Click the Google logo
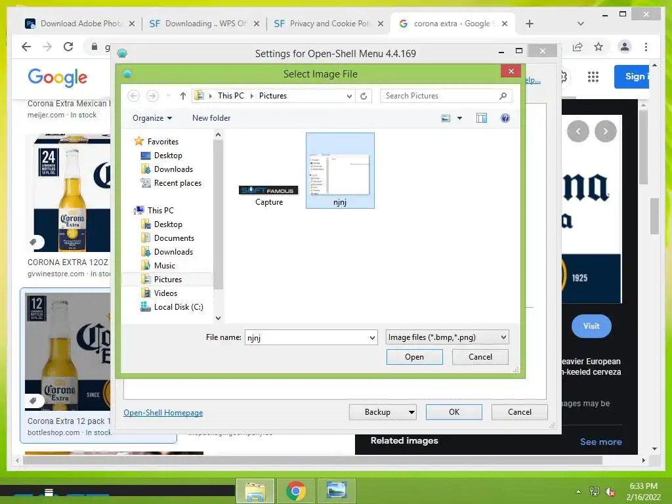The height and width of the screenshot is (504, 672). [x=58, y=77]
